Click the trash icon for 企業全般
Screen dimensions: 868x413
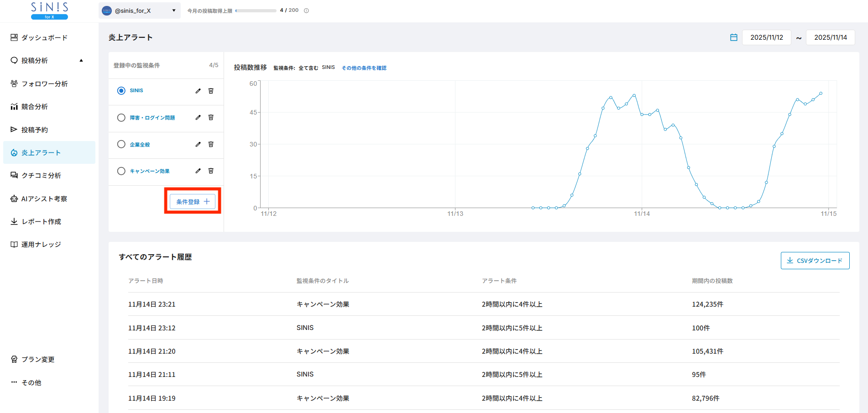coord(211,144)
